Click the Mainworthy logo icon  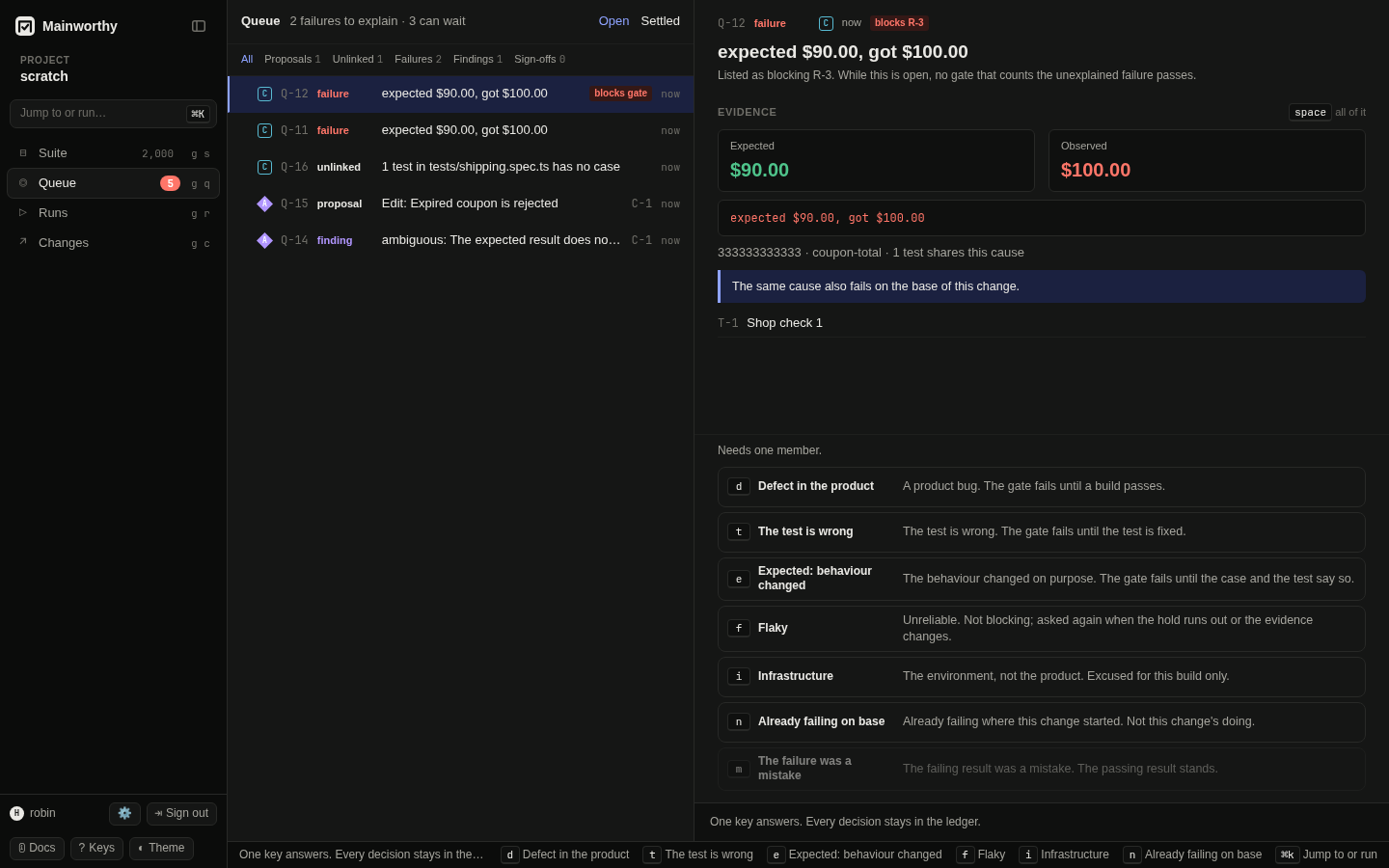pyautogui.click(x=25, y=26)
